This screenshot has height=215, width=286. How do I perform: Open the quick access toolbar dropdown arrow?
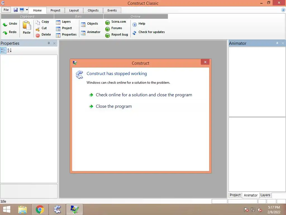point(27,10)
